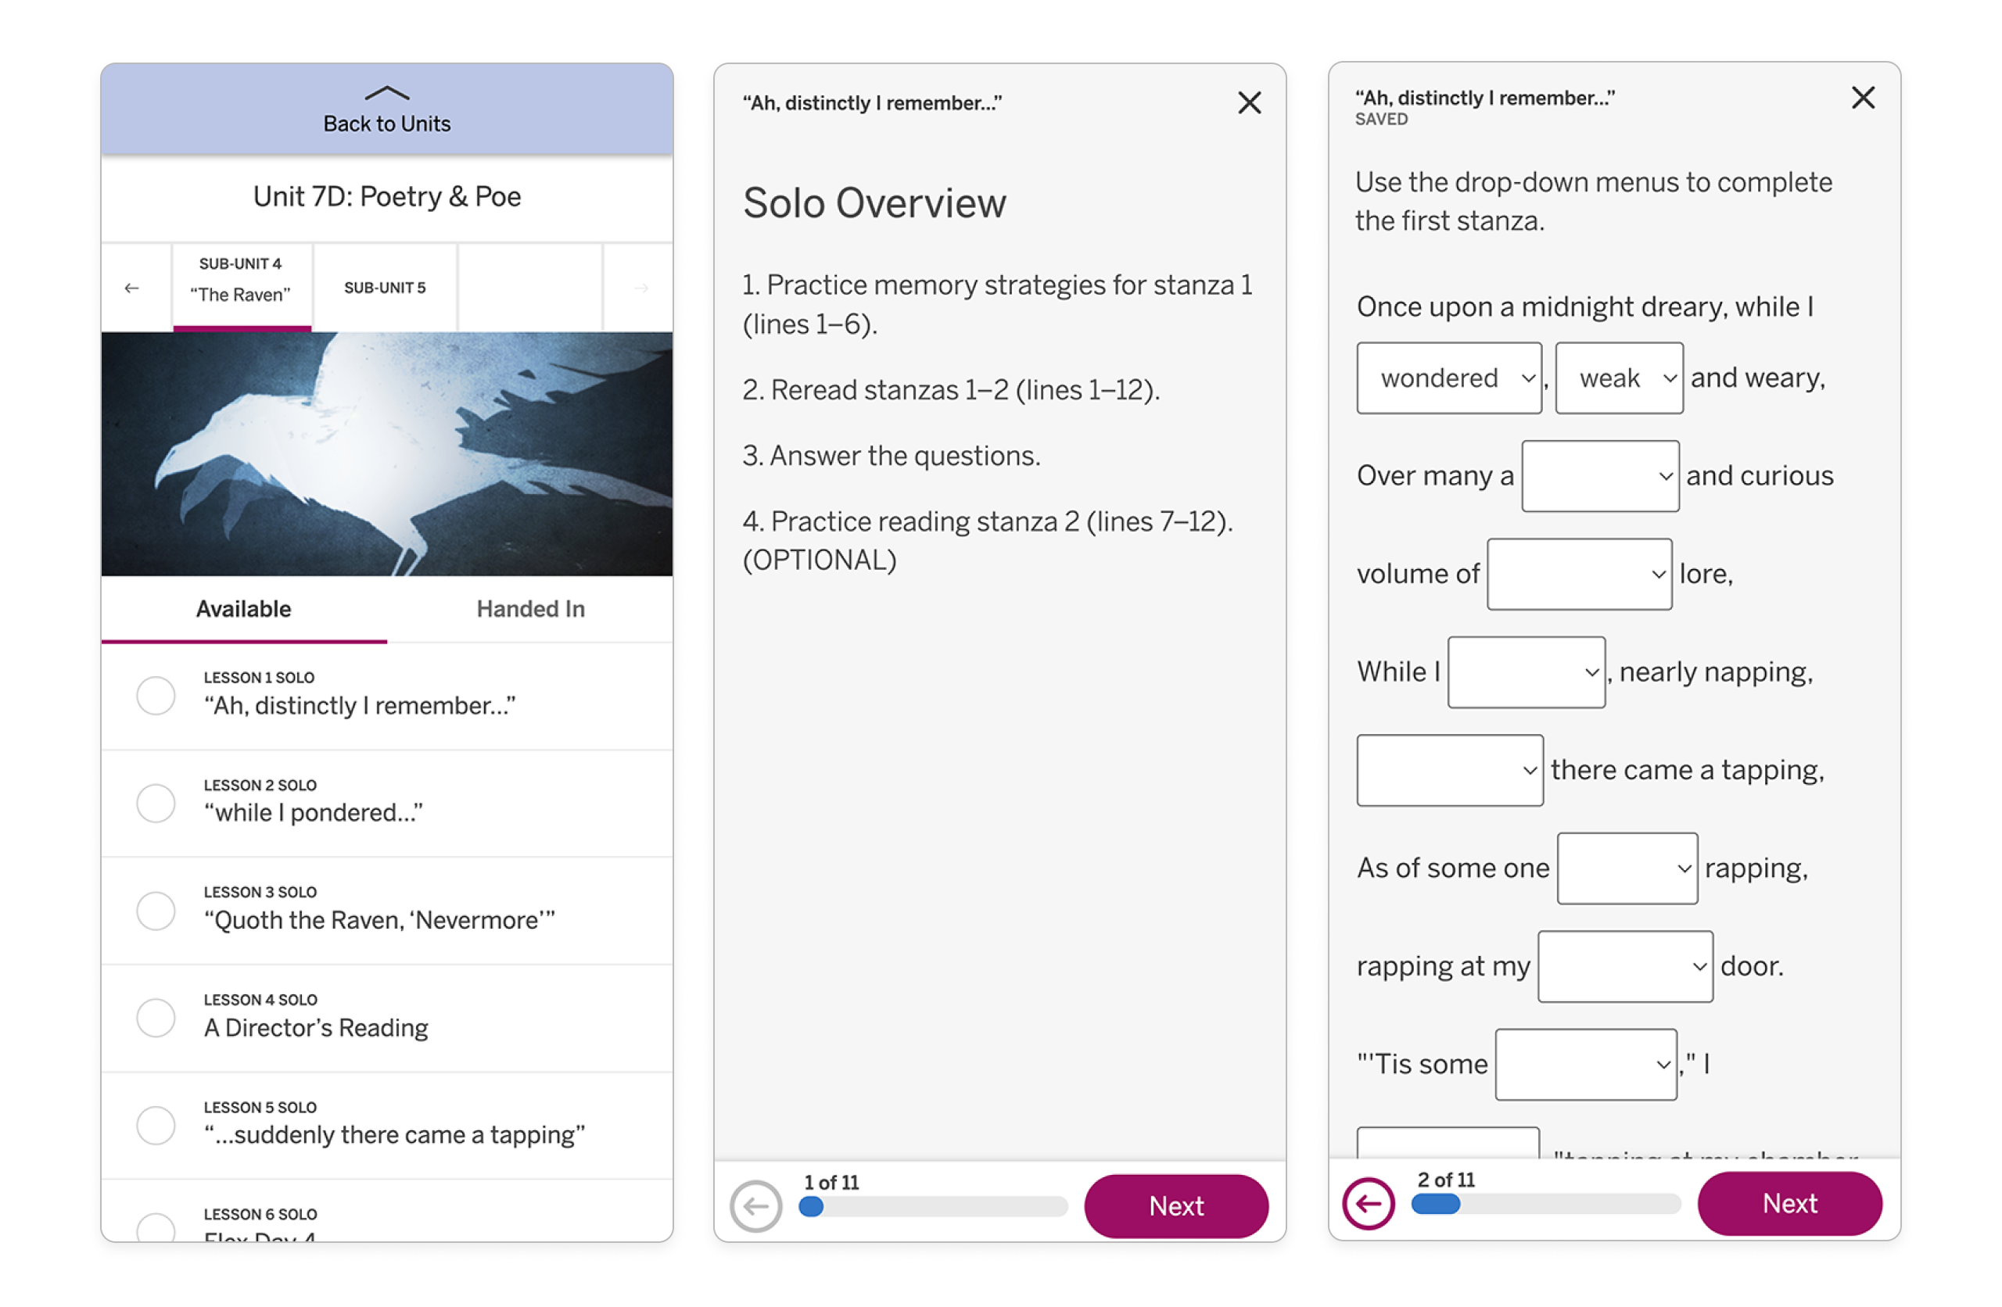Switch to the Handed In tab
Image resolution: width=2002 pixels, height=1307 pixels.
click(x=530, y=609)
